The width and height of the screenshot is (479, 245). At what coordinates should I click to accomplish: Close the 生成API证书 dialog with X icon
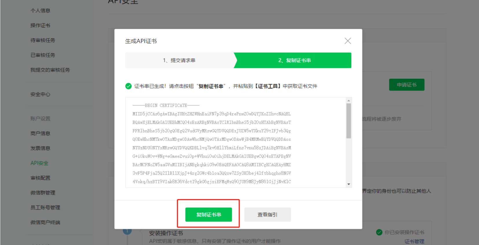click(x=348, y=41)
